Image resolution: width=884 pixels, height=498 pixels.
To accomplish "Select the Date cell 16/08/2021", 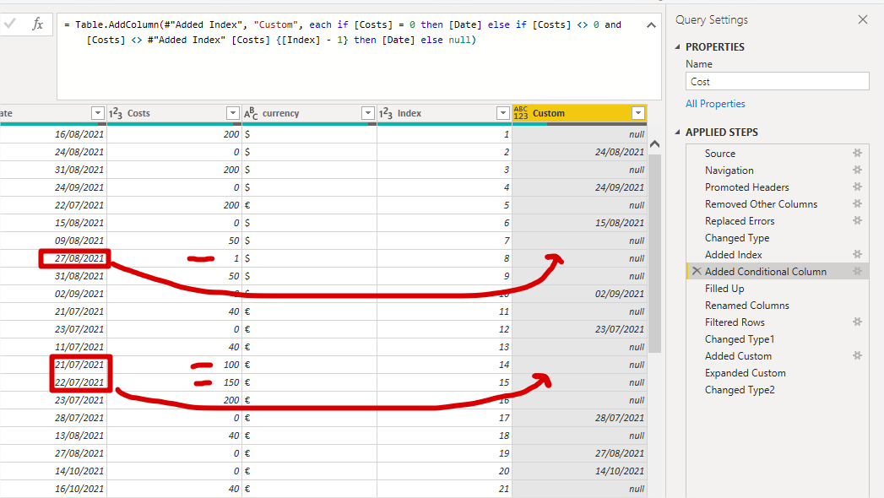I will click(53, 134).
